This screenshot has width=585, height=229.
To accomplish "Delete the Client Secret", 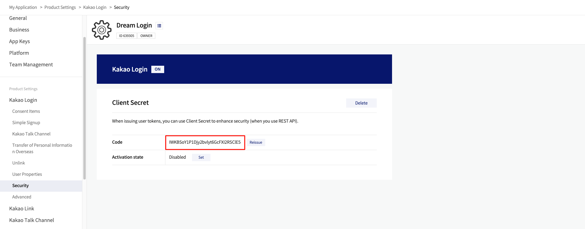I will pyautogui.click(x=361, y=103).
